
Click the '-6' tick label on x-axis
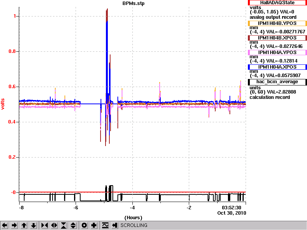76,208
